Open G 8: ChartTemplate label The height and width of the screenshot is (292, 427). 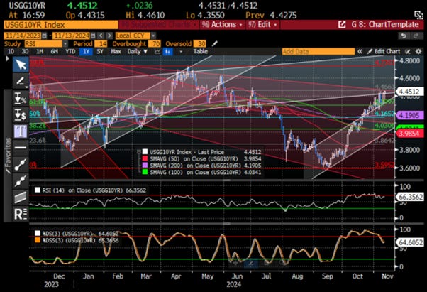pyautogui.click(x=384, y=25)
